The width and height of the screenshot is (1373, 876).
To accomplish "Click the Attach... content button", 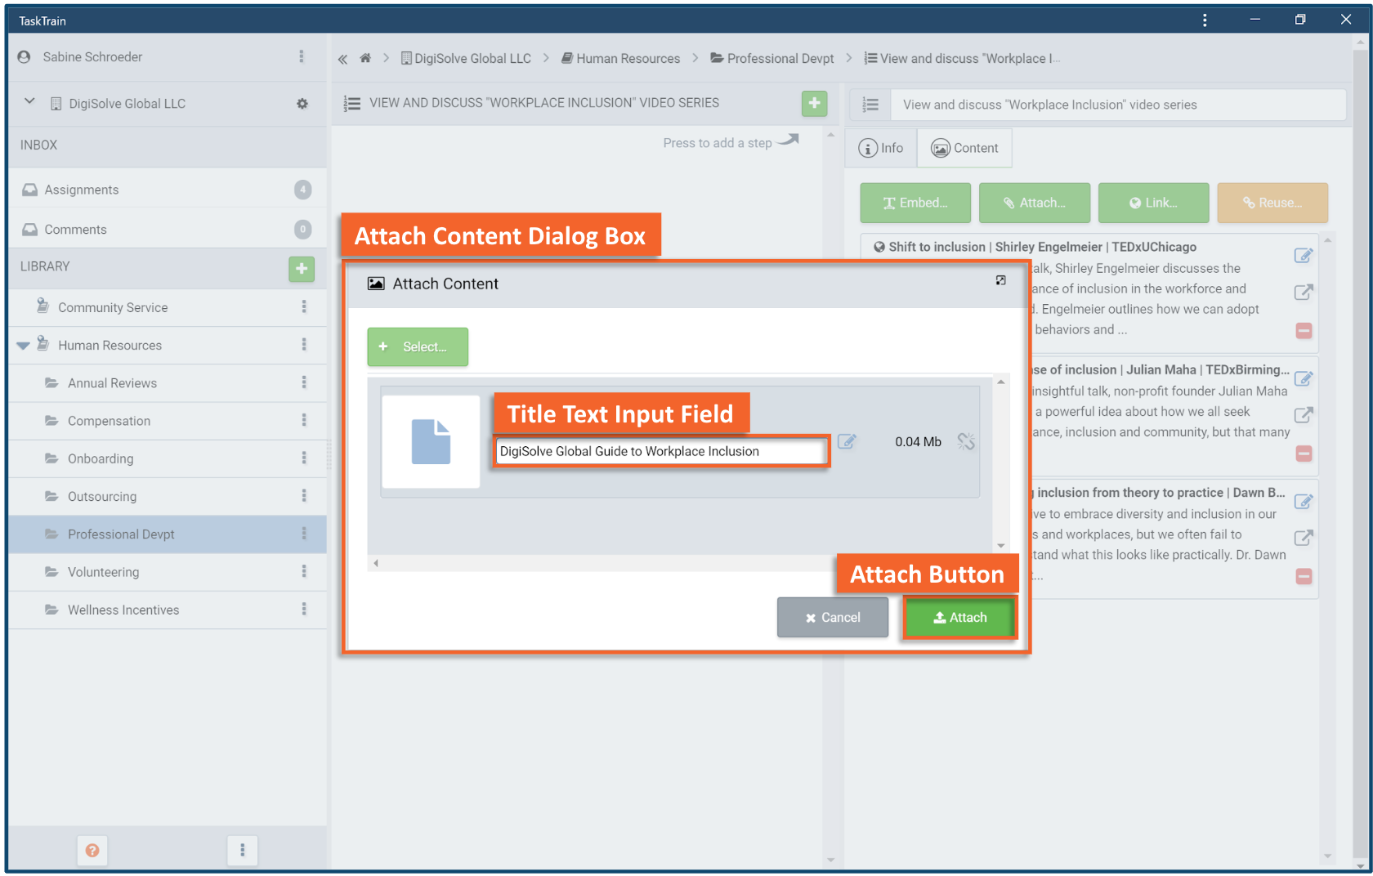I will click(x=1035, y=203).
